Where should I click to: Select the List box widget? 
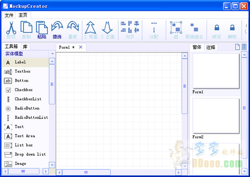25,145
